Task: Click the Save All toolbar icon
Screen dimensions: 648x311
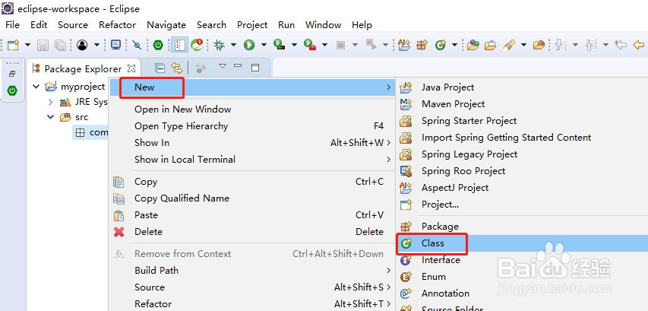Action: [60, 45]
